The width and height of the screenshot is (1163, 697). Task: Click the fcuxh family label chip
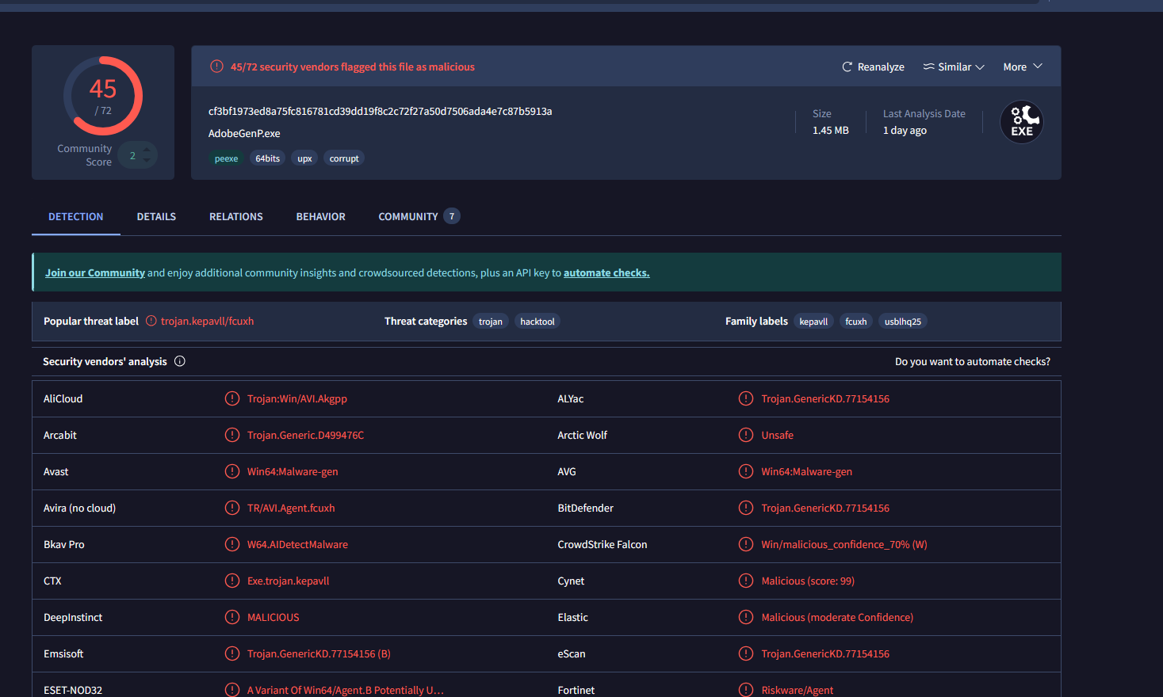[856, 322]
